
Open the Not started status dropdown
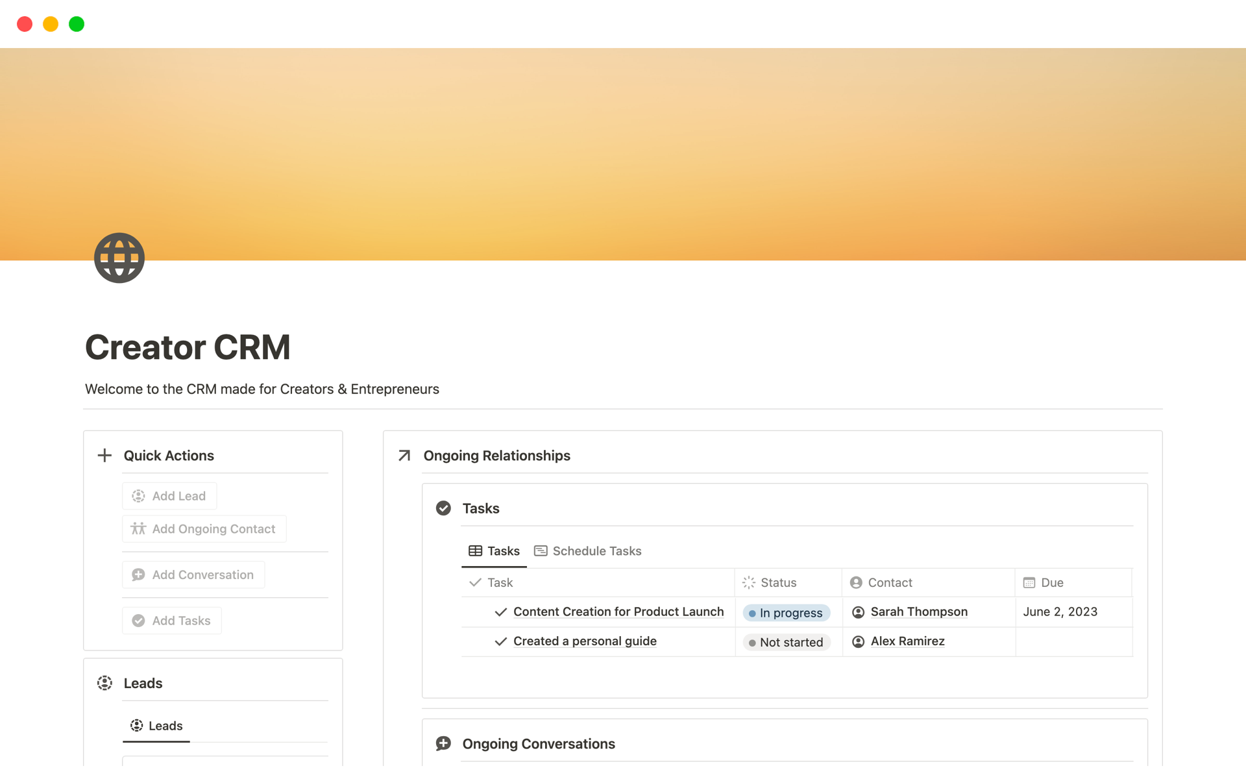(786, 642)
